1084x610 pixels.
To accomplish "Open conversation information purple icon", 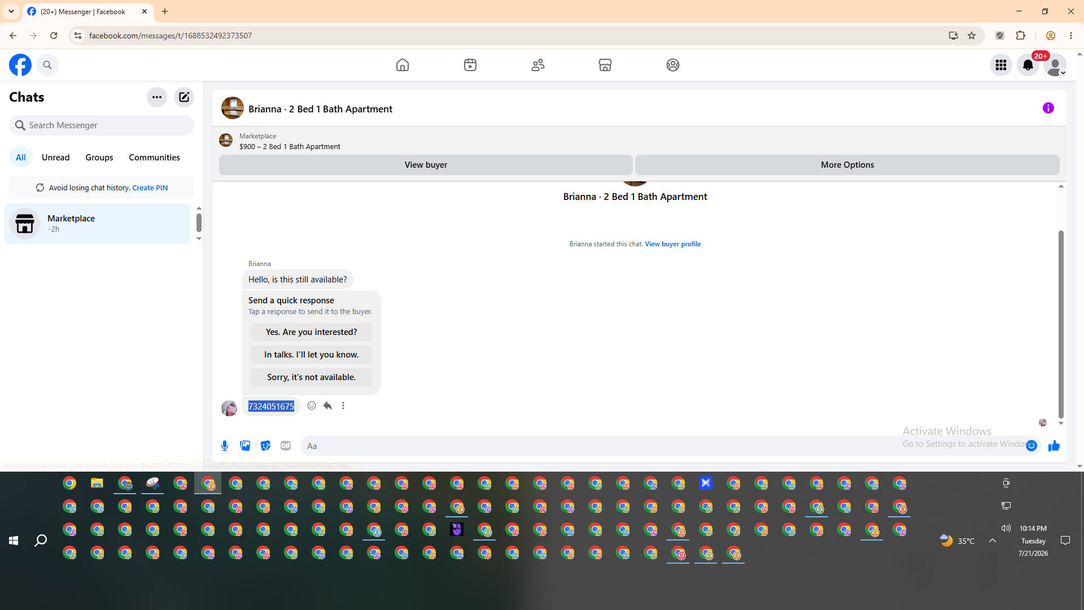I will point(1048,108).
